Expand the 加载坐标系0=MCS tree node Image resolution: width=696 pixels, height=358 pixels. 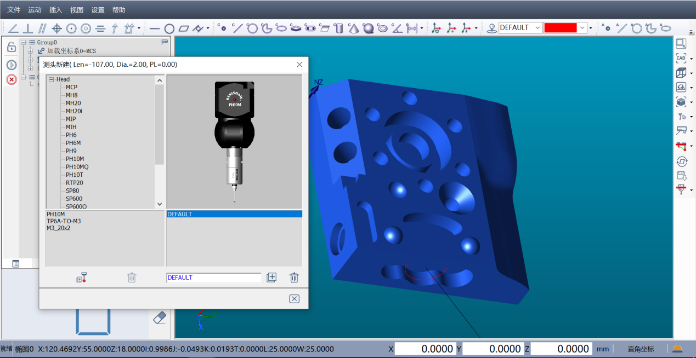click(x=30, y=51)
